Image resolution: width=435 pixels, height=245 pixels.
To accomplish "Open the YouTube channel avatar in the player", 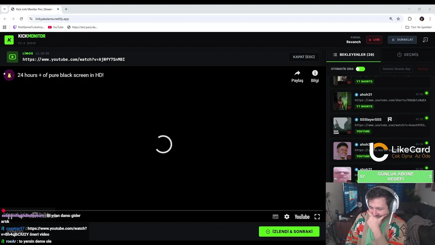I will (x=9, y=75).
